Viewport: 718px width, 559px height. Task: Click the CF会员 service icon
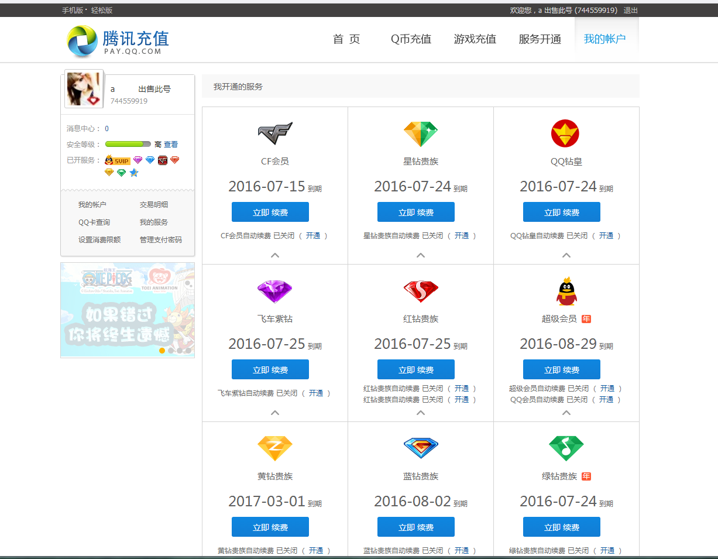[x=275, y=133]
